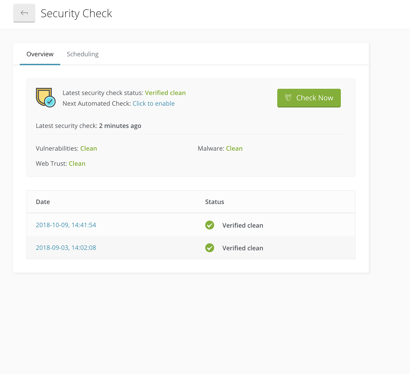The image size is (410, 374).
Task: Switch to the Overview tab
Action: [x=40, y=54]
